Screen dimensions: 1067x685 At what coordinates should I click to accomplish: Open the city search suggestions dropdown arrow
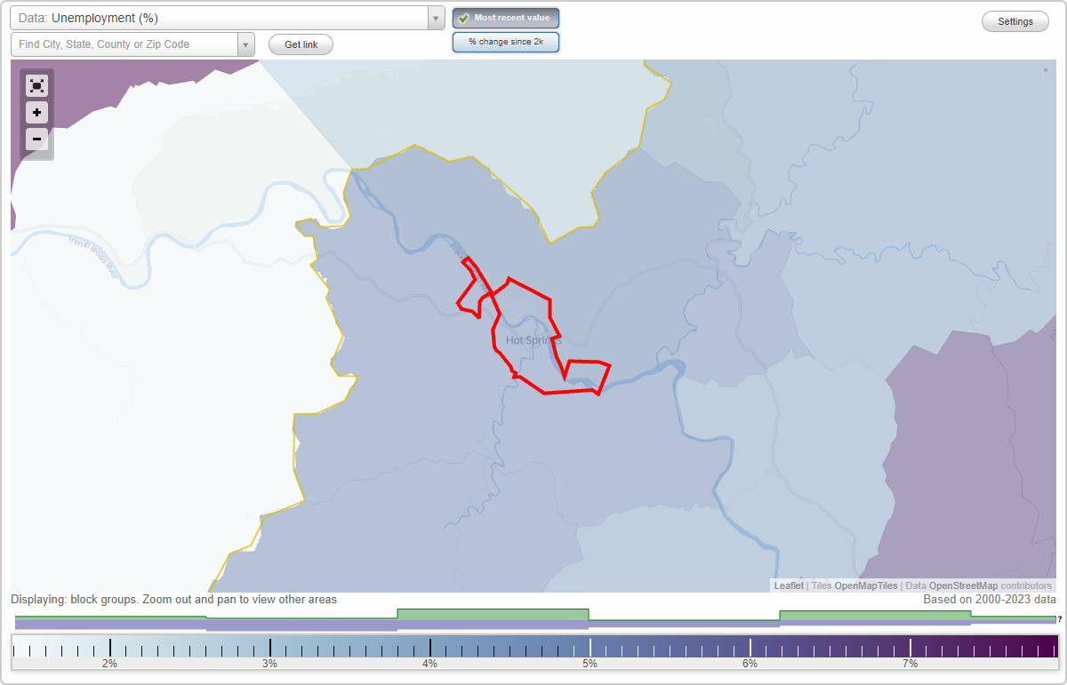click(x=245, y=44)
